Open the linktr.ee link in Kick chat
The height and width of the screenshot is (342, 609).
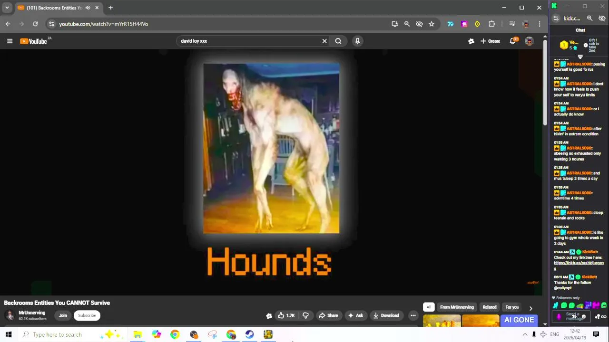579,266
